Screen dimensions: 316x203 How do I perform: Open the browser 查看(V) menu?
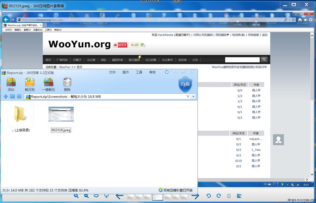(27, 30)
